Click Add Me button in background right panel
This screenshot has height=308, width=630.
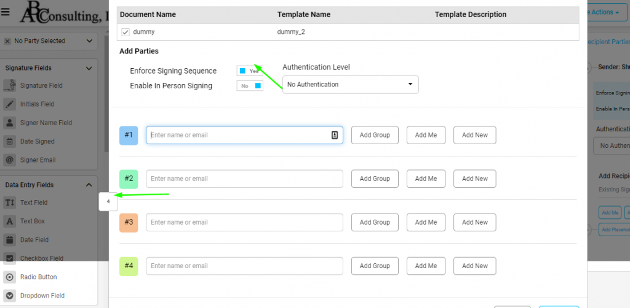click(x=610, y=213)
